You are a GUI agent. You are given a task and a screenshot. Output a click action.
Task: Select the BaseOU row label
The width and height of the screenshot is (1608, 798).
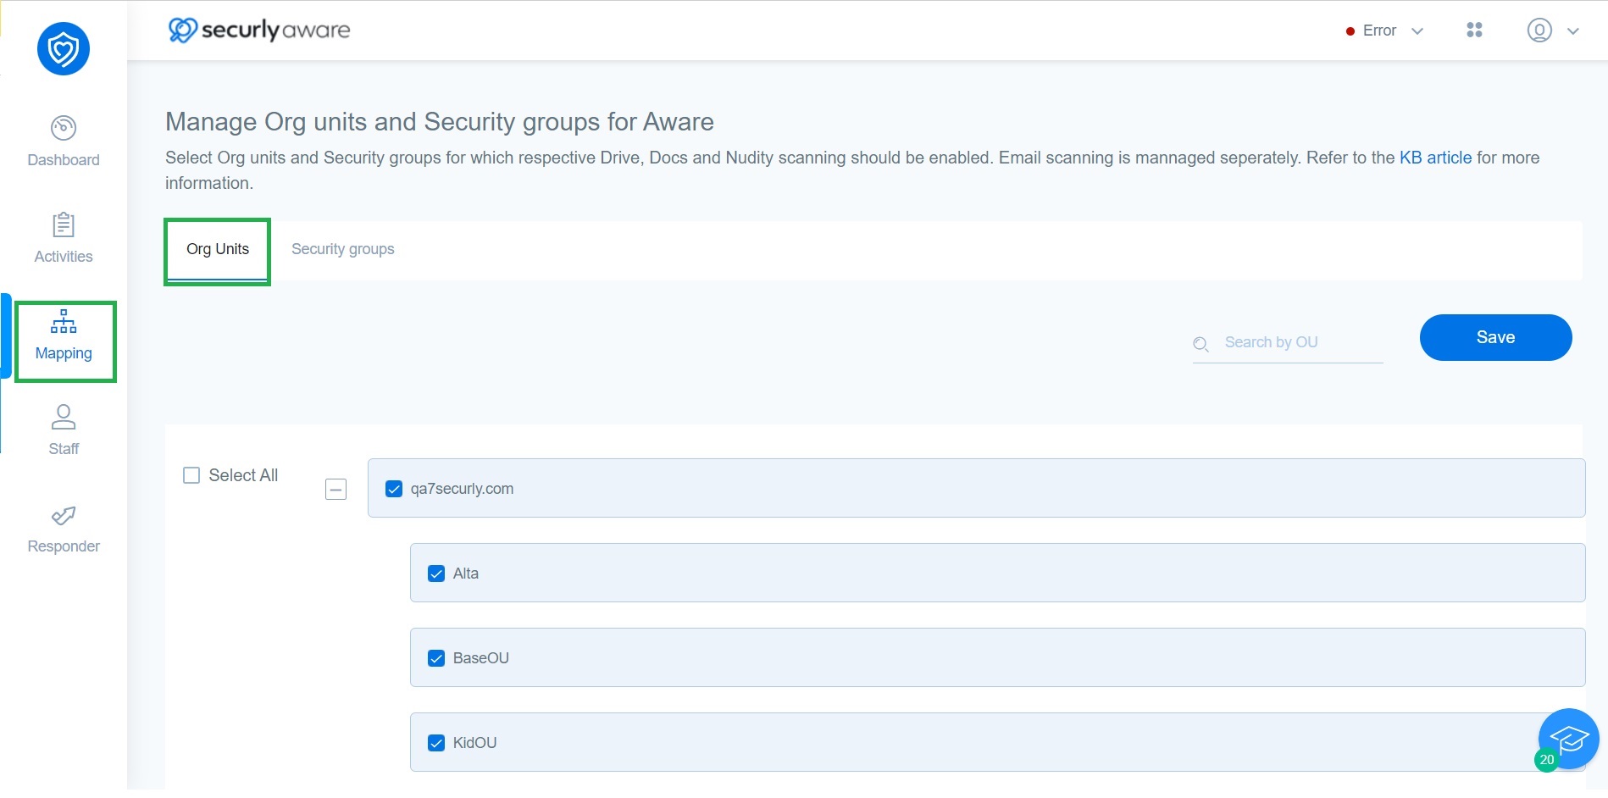click(481, 658)
